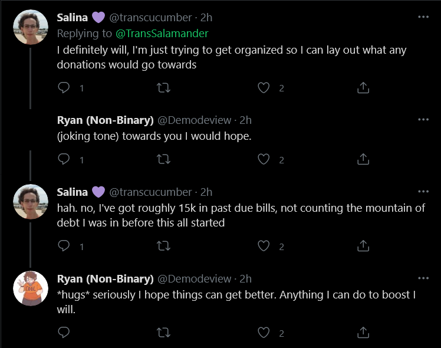Screen dimensions: 441x348
Task: Like Salina's tweet about donations
Action: click(264, 88)
